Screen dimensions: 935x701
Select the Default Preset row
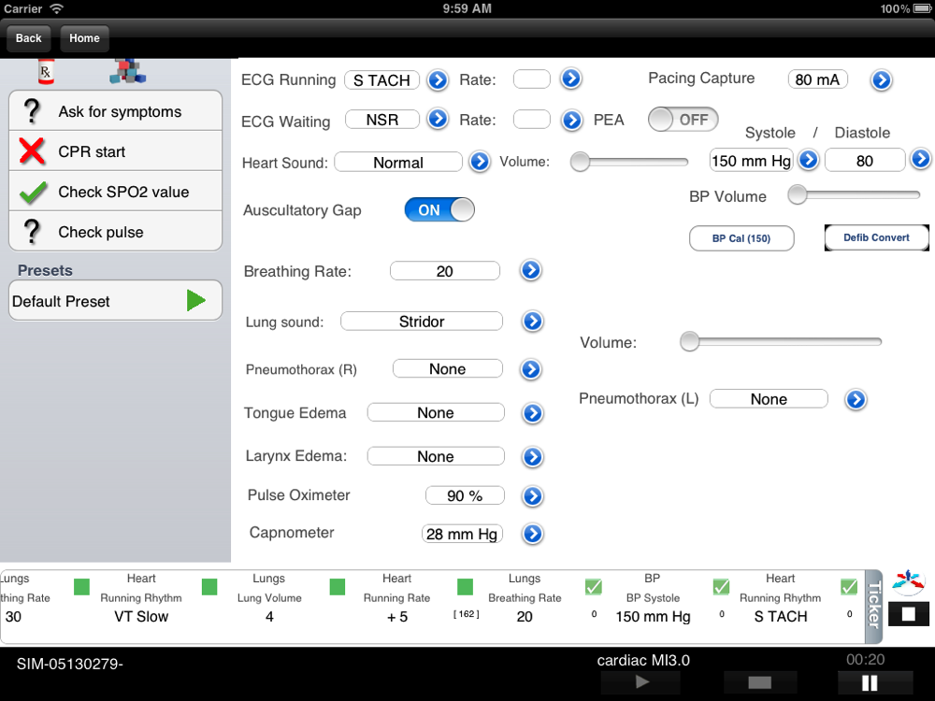point(116,300)
